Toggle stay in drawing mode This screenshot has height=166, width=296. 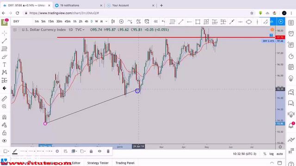(x=4, y=125)
